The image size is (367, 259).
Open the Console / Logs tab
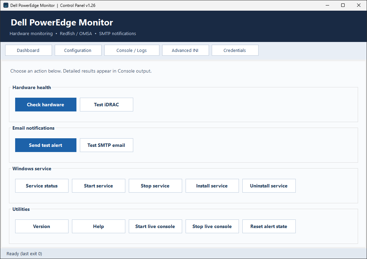click(x=132, y=50)
